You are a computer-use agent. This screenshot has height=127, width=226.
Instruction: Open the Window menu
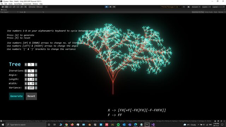tap(35, 4)
